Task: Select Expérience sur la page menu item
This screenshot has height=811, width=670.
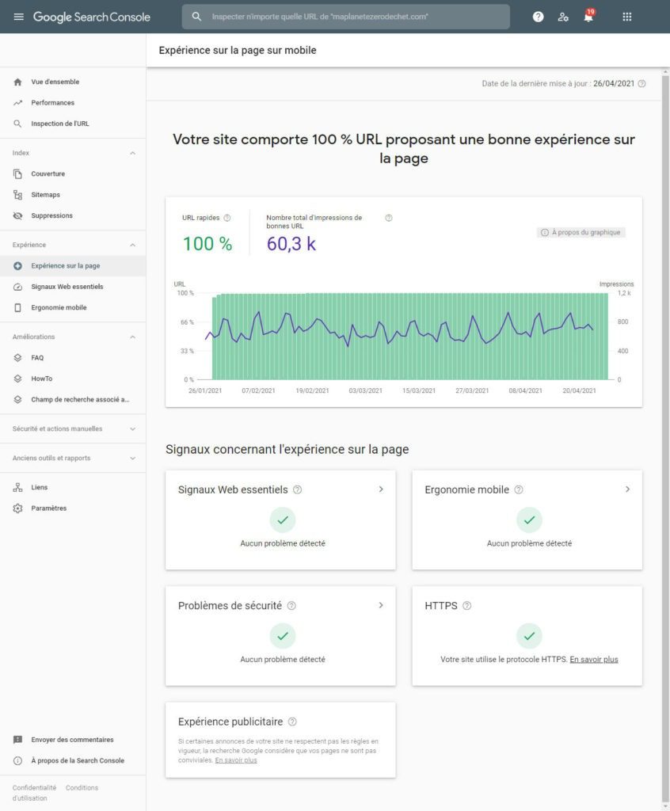Action: click(x=72, y=266)
